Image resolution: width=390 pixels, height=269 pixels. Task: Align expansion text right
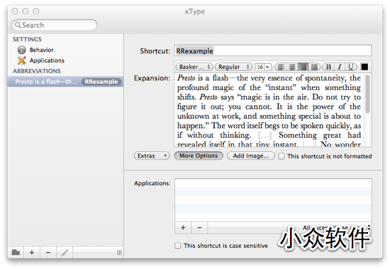click(x=303, y=67)
